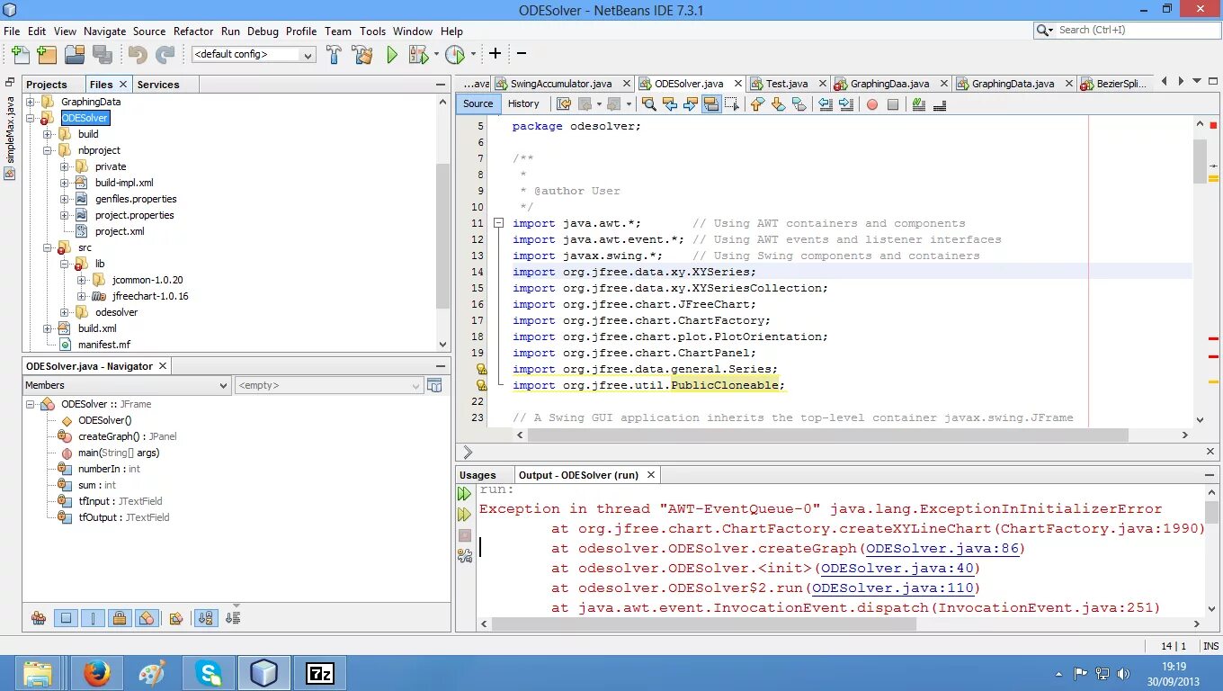Toggle Rectangular Selection in editor toolbar
Screen dimensions: 1223x691
pos(732,104)
